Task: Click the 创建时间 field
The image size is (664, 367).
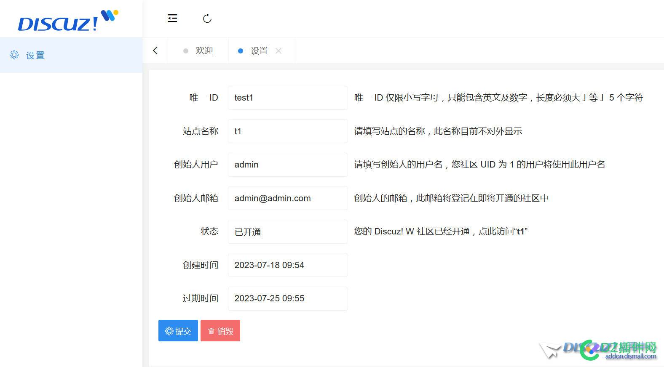Action: click(288, 265)
